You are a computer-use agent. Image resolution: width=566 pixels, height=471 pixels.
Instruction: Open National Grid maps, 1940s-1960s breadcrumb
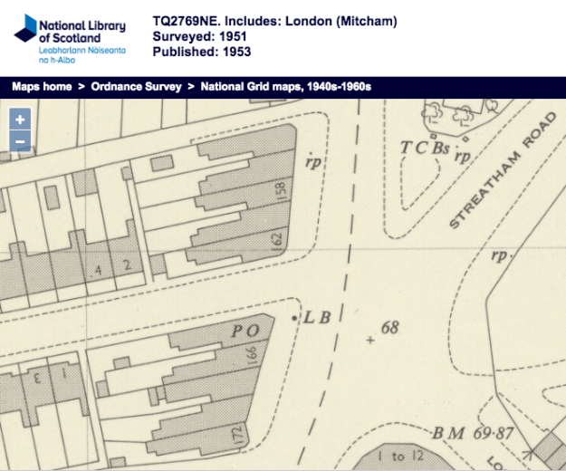coord(286,87)
